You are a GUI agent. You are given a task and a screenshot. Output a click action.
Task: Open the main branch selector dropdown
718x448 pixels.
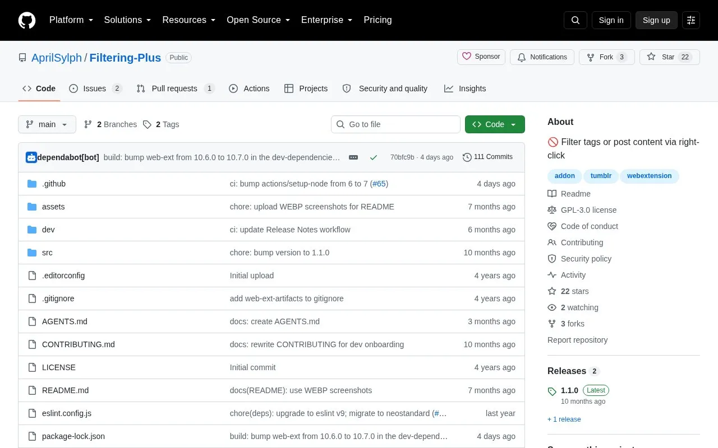click(47, 124)
